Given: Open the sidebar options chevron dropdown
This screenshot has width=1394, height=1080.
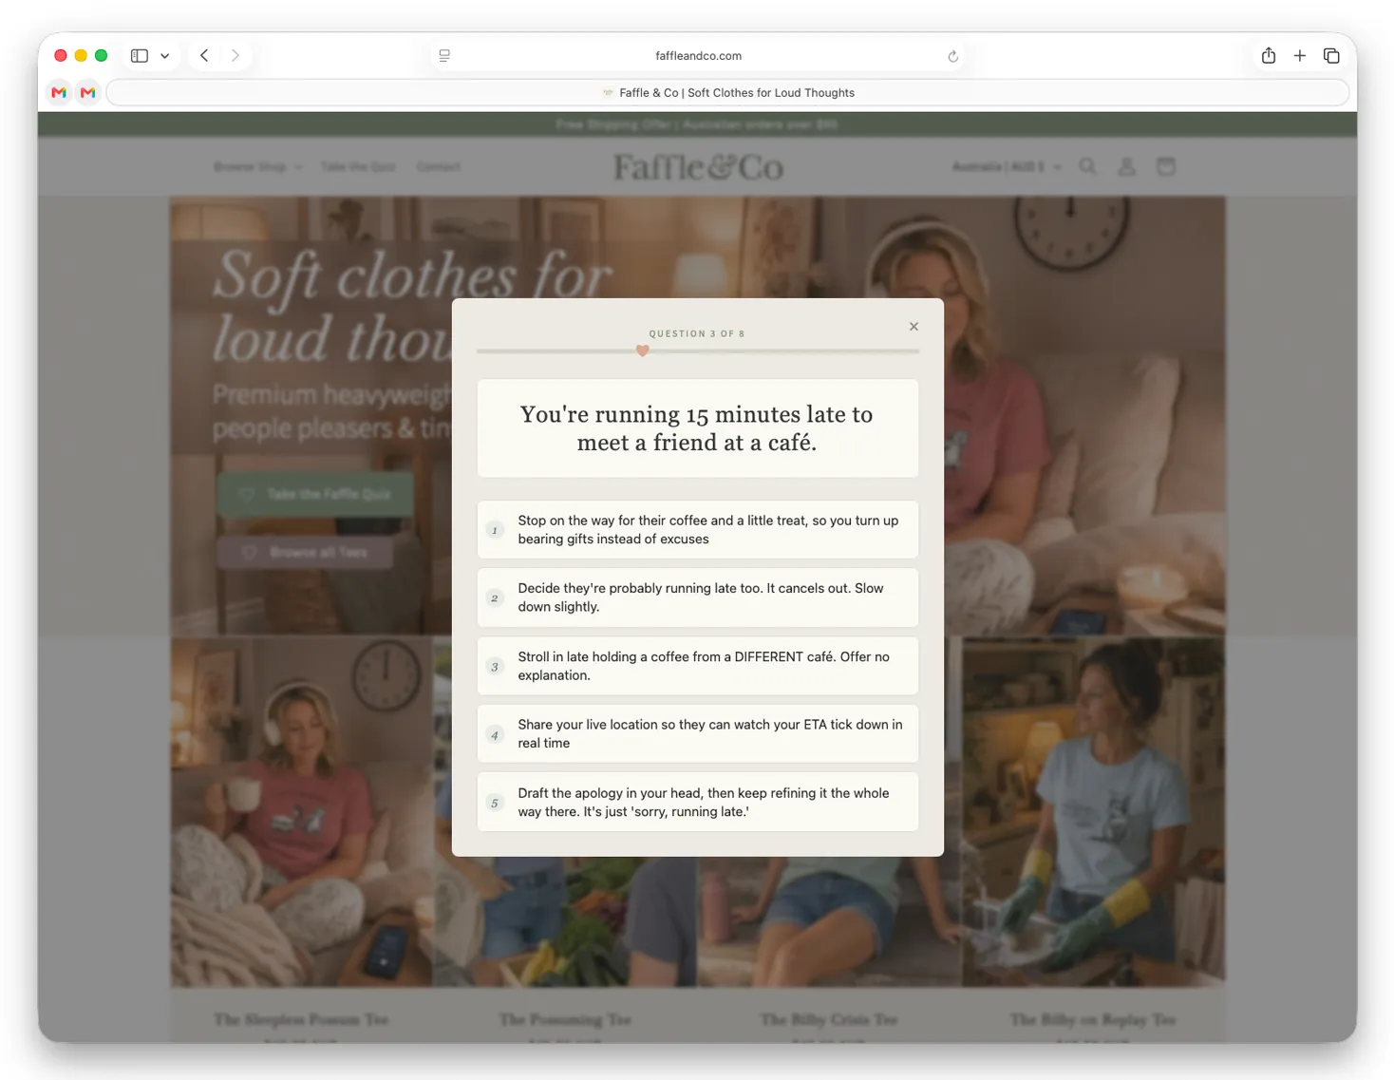Looking at the screenshot, I should [165, 56].
